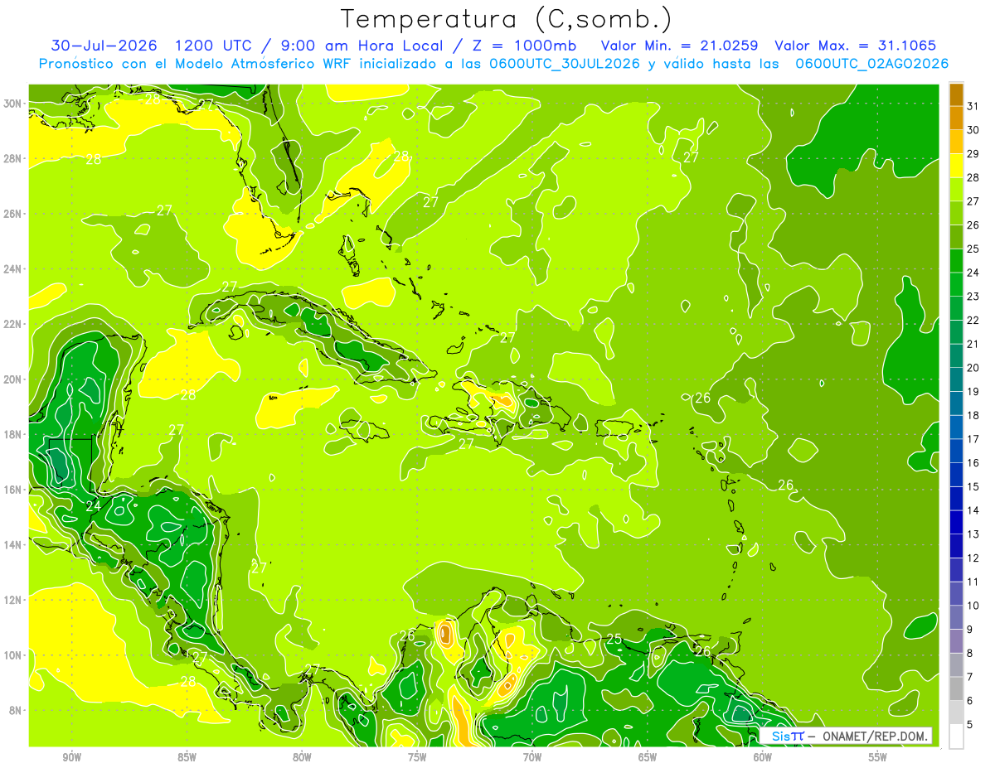The height and width of the screenshot is (768, 995).
Task: Click the '55W' longitude axis label
Action: click(x=878, y=757)
